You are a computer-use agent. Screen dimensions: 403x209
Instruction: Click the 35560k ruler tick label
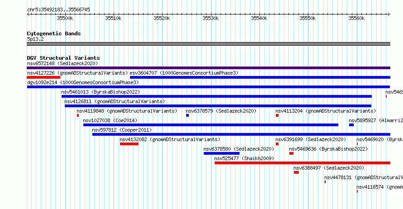(x=356, y=19)
